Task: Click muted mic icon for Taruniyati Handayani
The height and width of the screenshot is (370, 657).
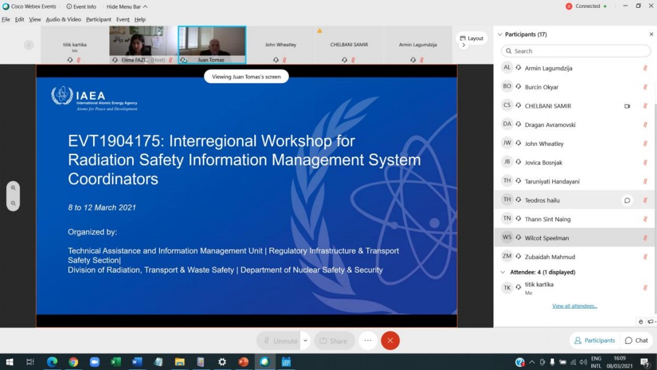Action: (x=645, y=181)
